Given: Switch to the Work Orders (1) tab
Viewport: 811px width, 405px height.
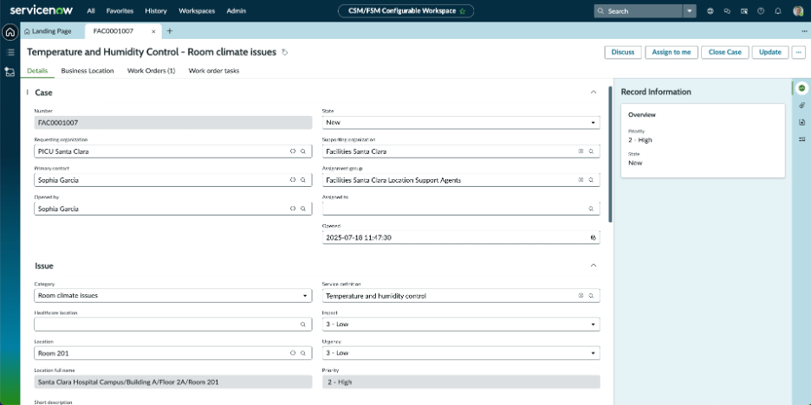Looking at the screenshot, I should pyautogui.click(x=151, y=71).
